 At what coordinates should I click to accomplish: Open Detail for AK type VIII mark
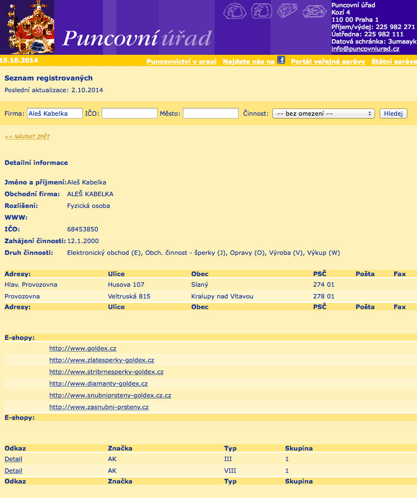coord(13,471)
